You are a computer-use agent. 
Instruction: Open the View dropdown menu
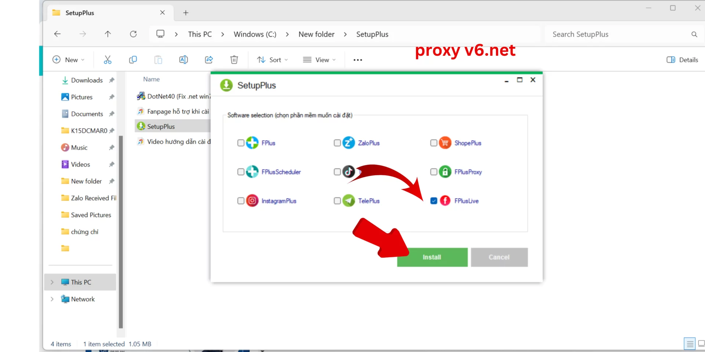click(x=319, y=60)
